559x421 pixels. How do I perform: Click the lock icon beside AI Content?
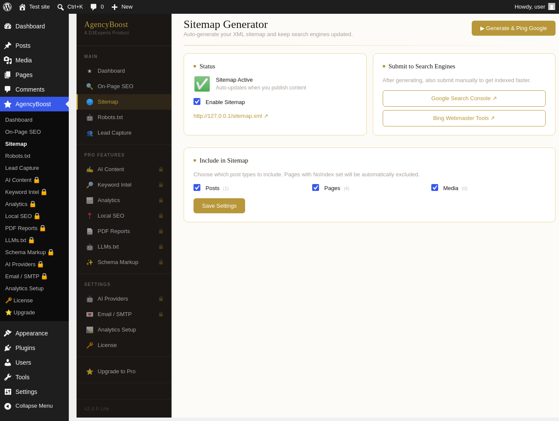click(161, 169)
